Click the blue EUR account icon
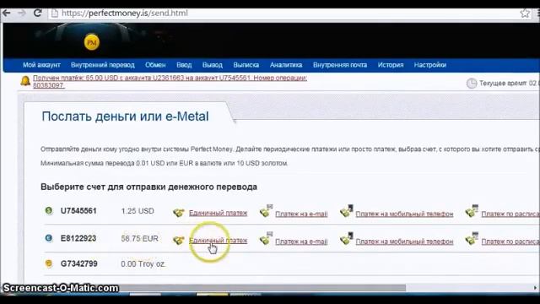540x304 pixels. click(x=49, y=238)
